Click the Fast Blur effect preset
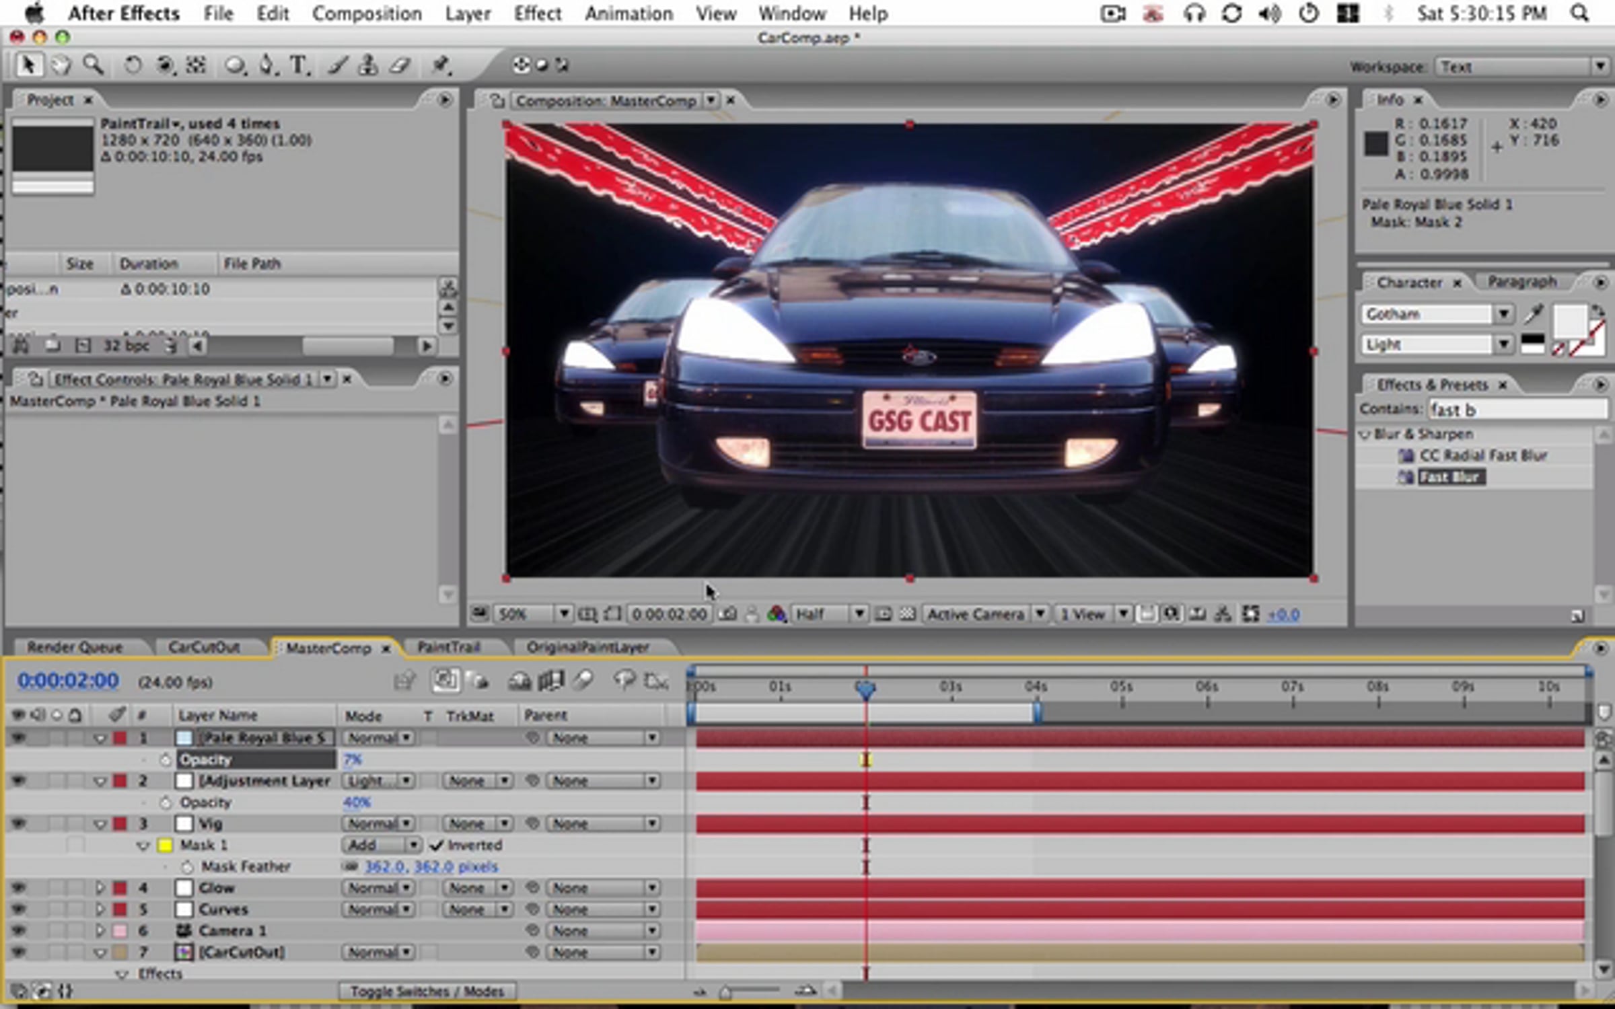The width and height of the screenshot is (1615, 1009). tap(1451, 477)
